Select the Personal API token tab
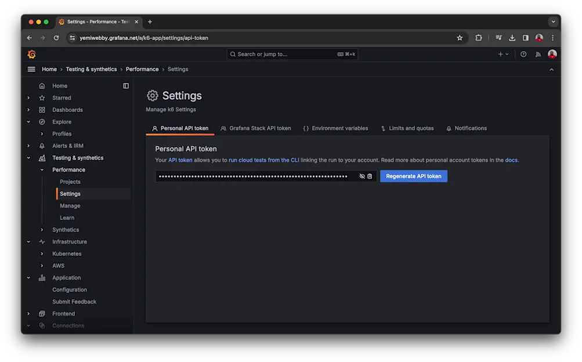 (180, 128)
